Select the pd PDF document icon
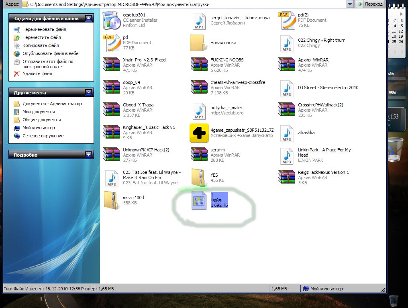 [112, 43]
